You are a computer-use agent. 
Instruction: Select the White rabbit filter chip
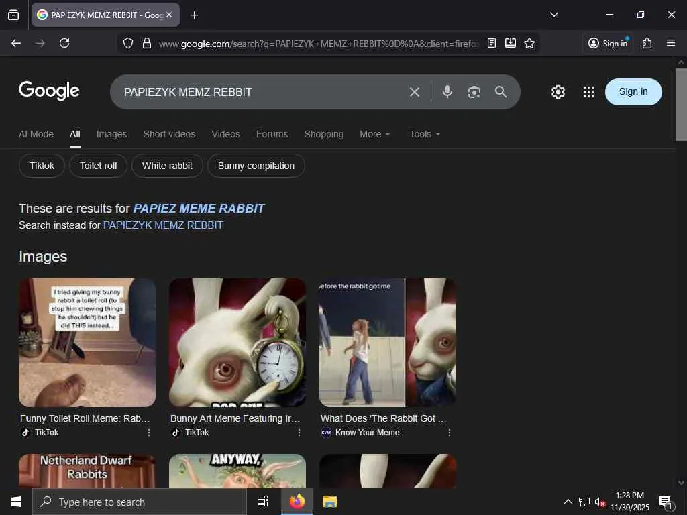pos(167,166)
